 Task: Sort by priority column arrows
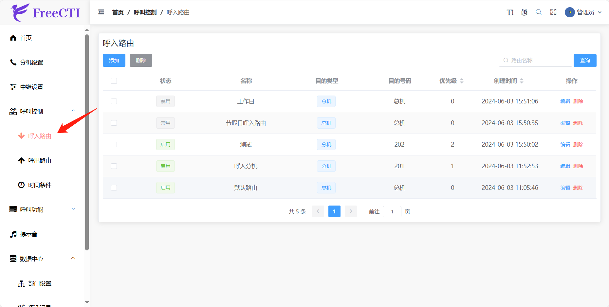(x=462, y=81)
